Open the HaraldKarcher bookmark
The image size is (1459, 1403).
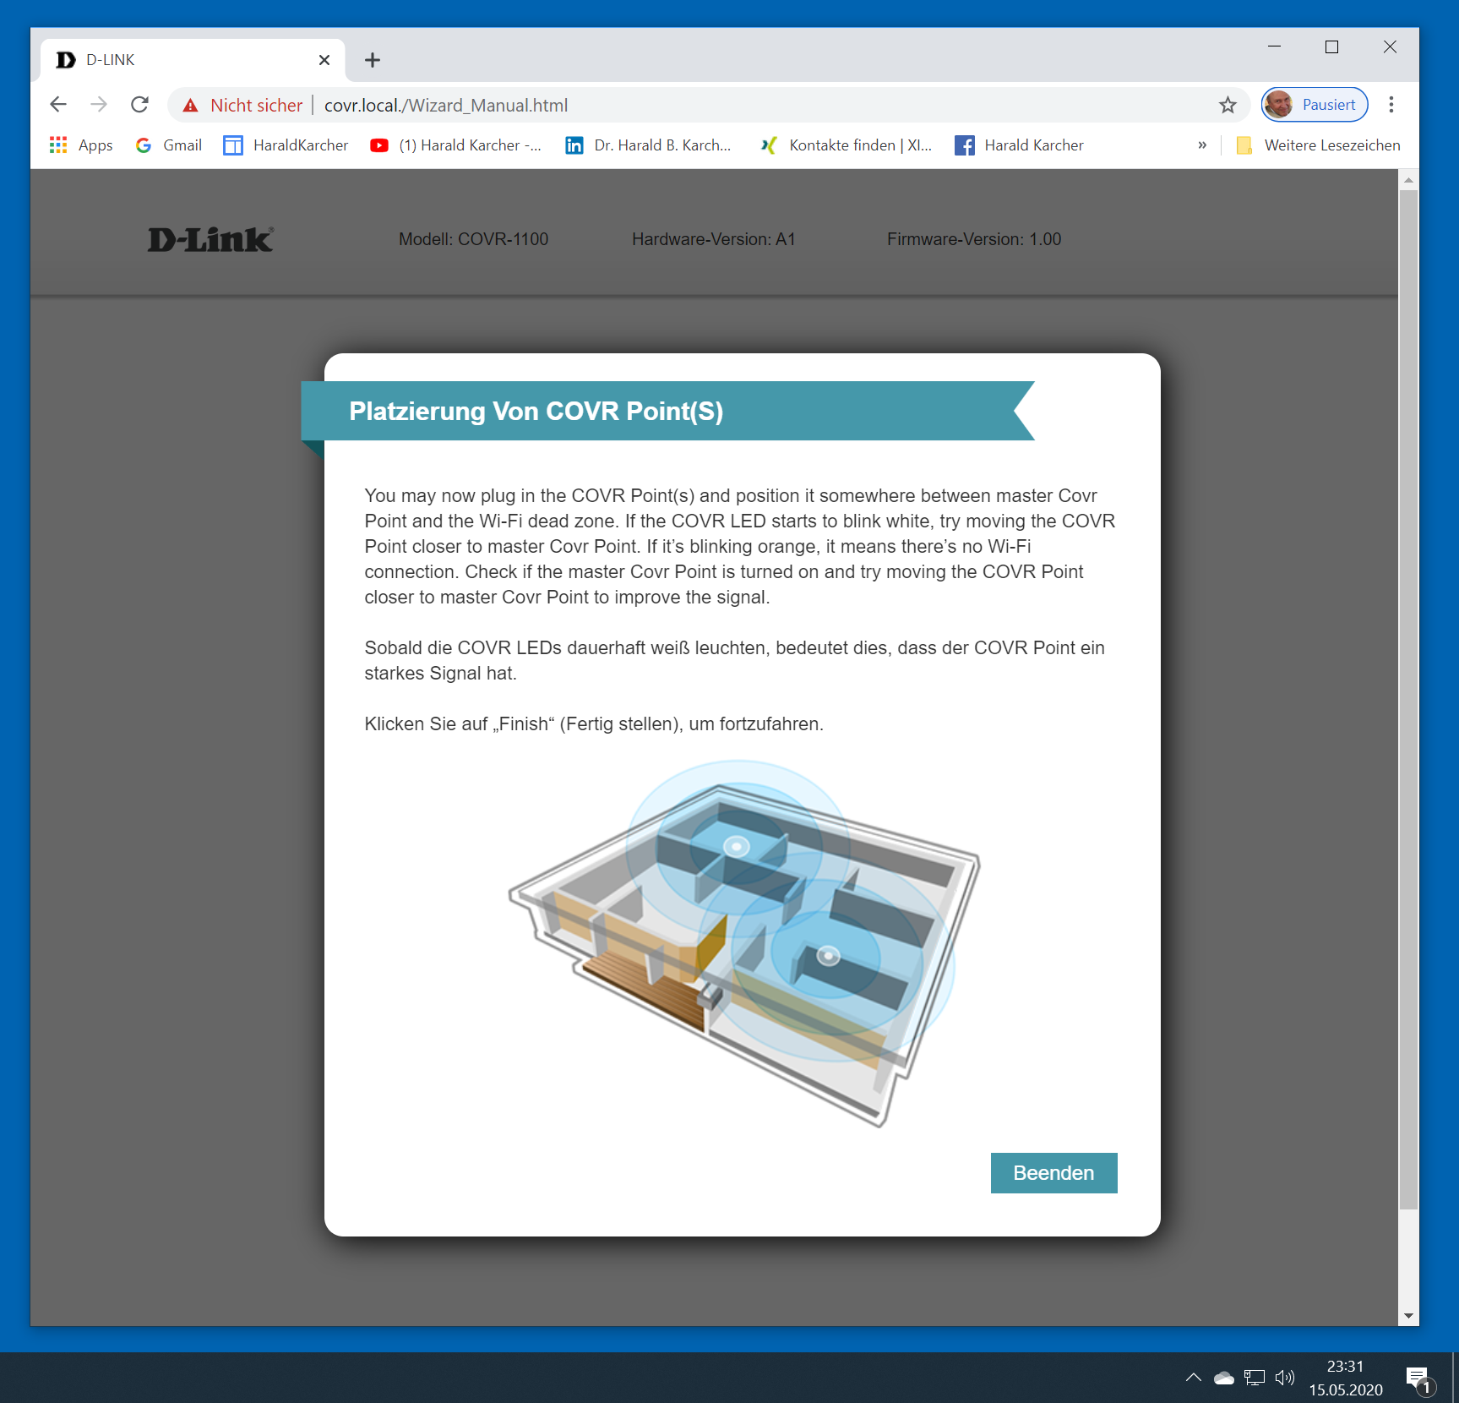click(286, 145)
